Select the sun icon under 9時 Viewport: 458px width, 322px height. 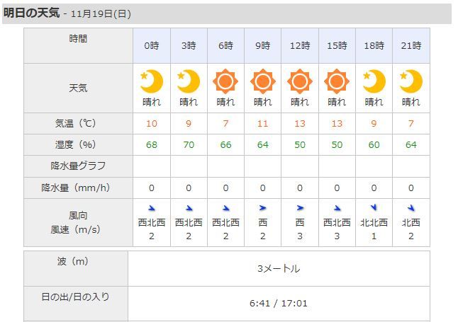point(262,81)
